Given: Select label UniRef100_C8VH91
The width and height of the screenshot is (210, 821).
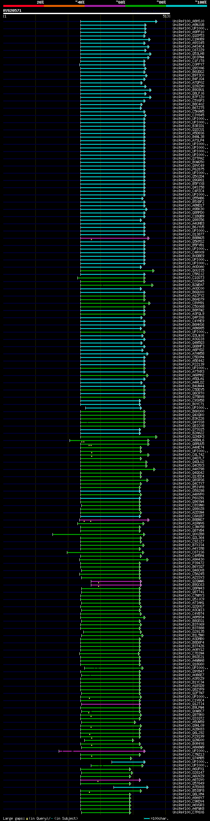Looking at the screenshot, I should 188,303.
